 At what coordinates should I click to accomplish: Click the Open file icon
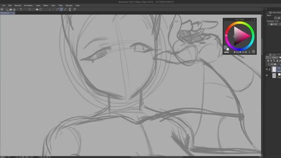coord(11,9)
